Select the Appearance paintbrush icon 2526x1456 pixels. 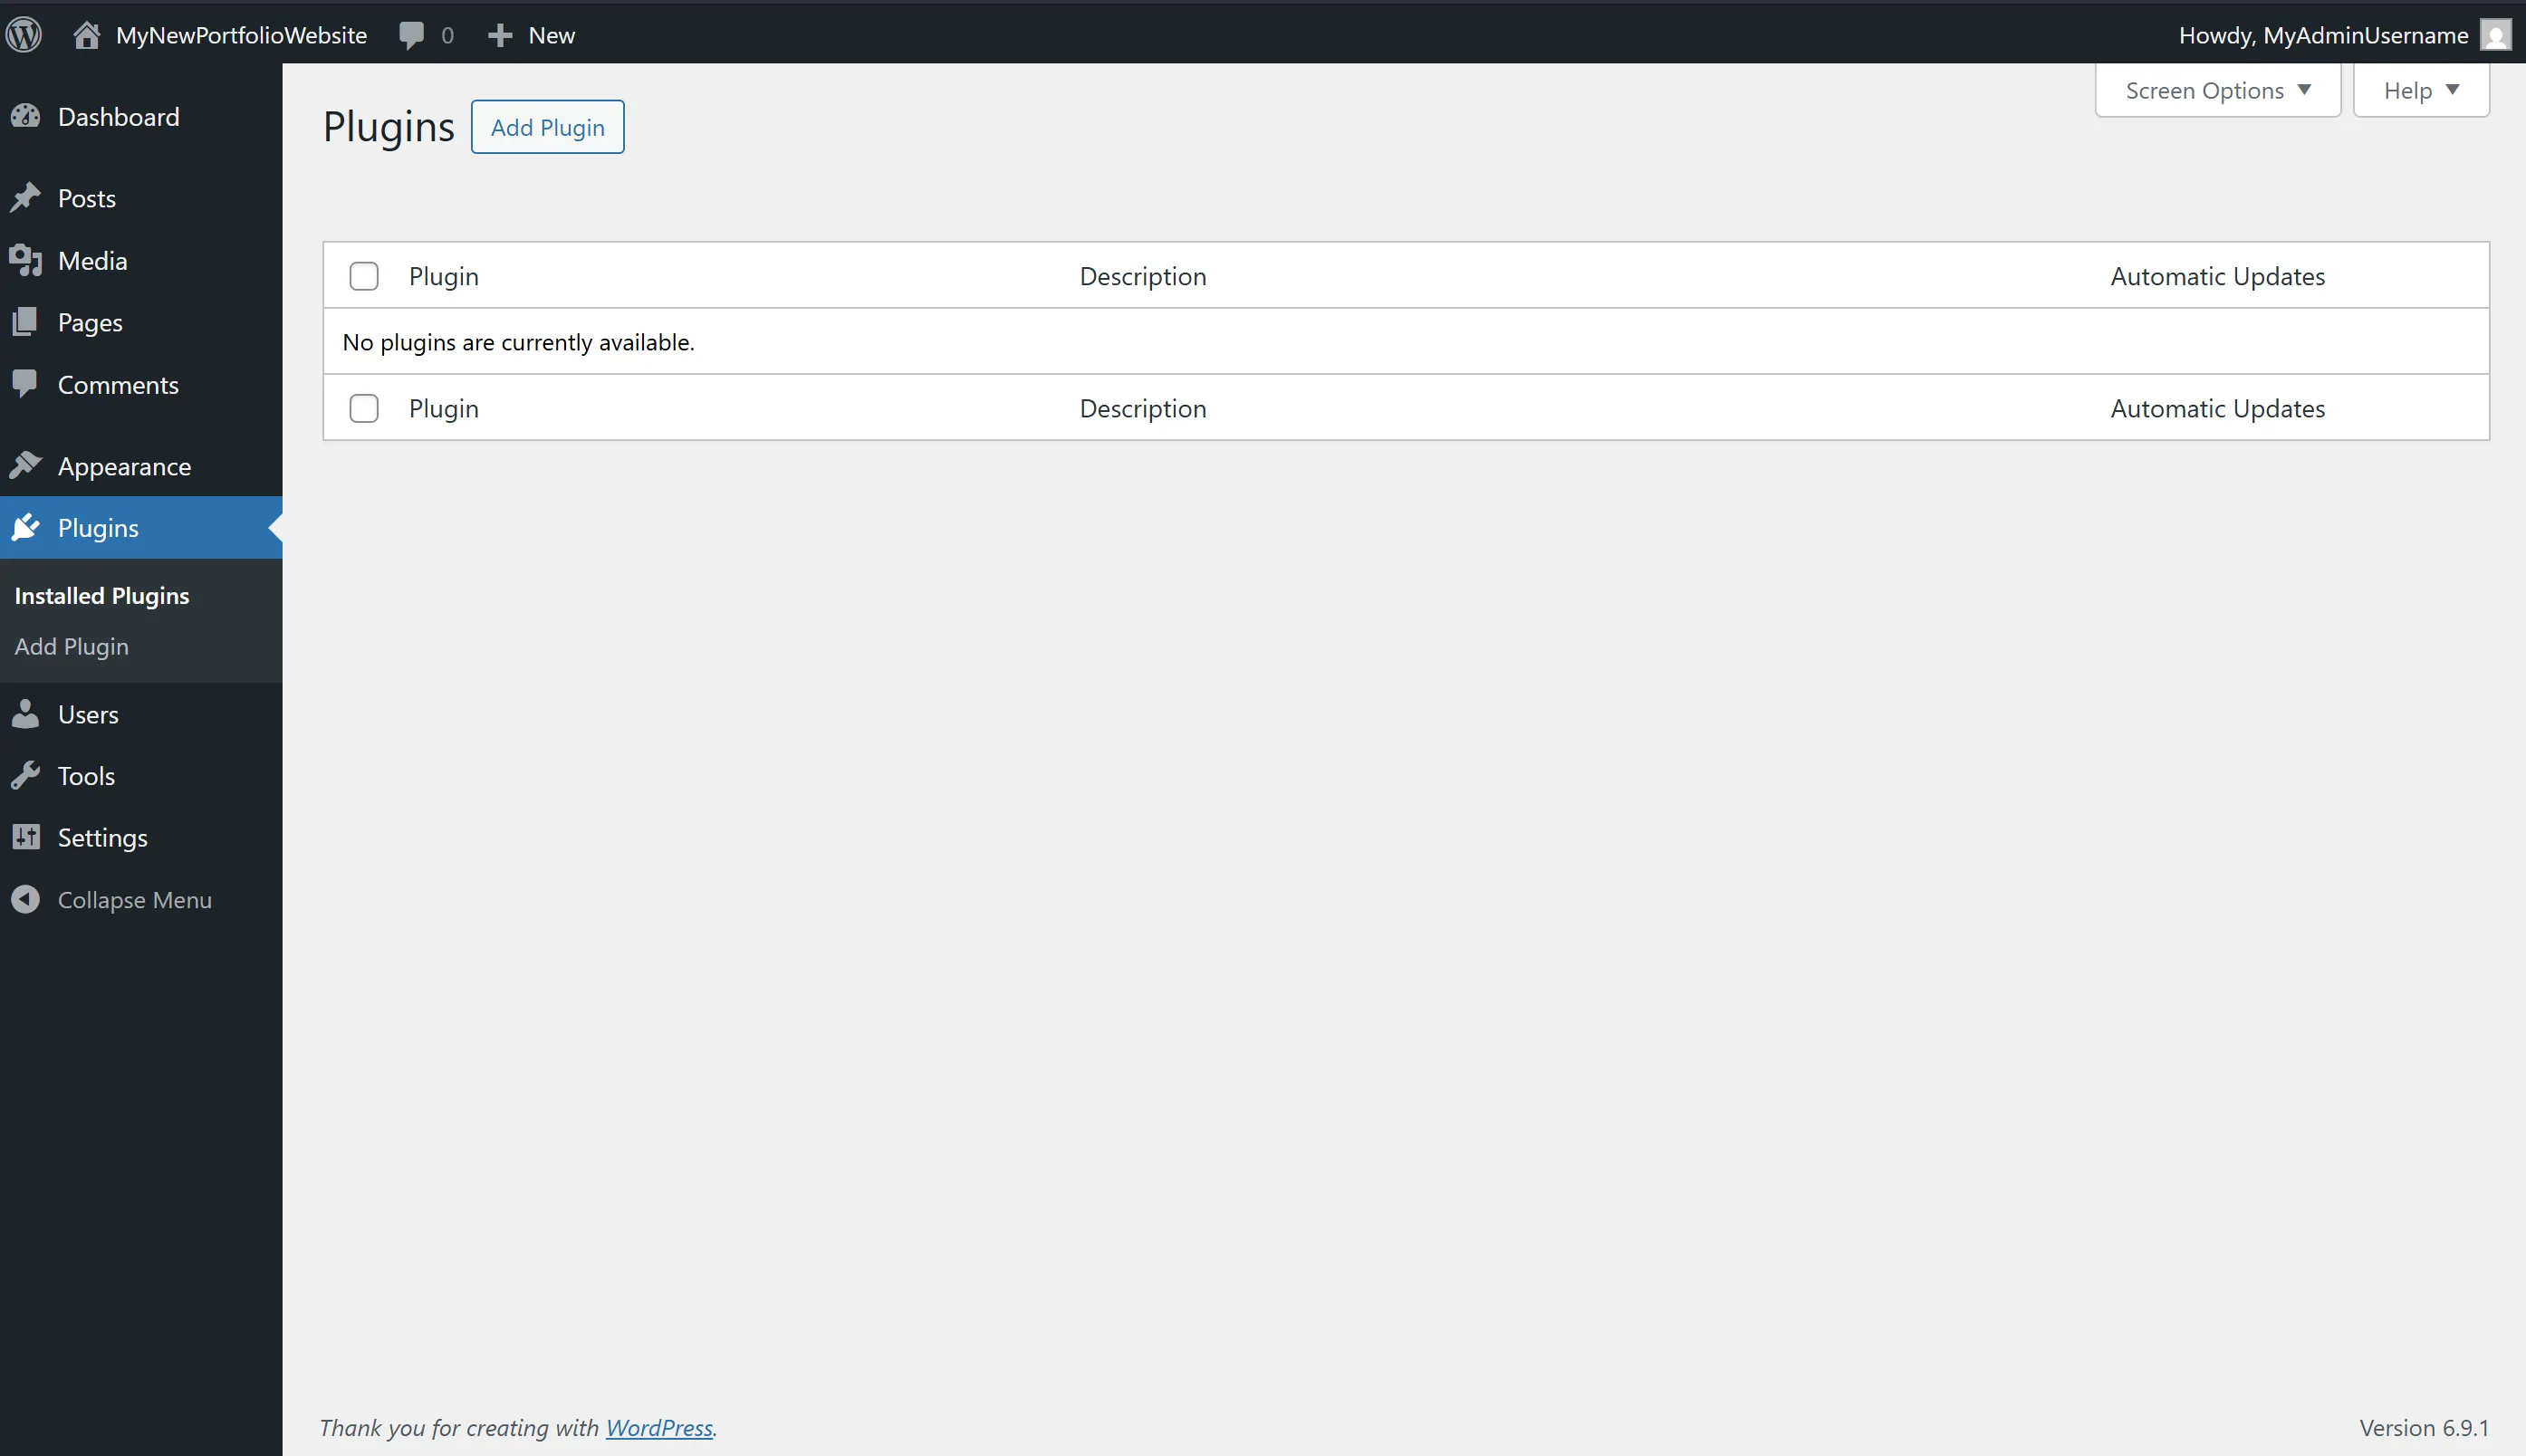[28, 466]
